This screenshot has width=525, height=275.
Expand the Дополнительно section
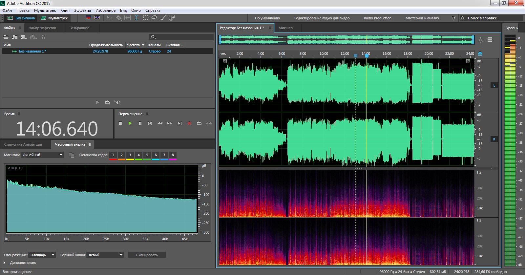pos(5,263)
